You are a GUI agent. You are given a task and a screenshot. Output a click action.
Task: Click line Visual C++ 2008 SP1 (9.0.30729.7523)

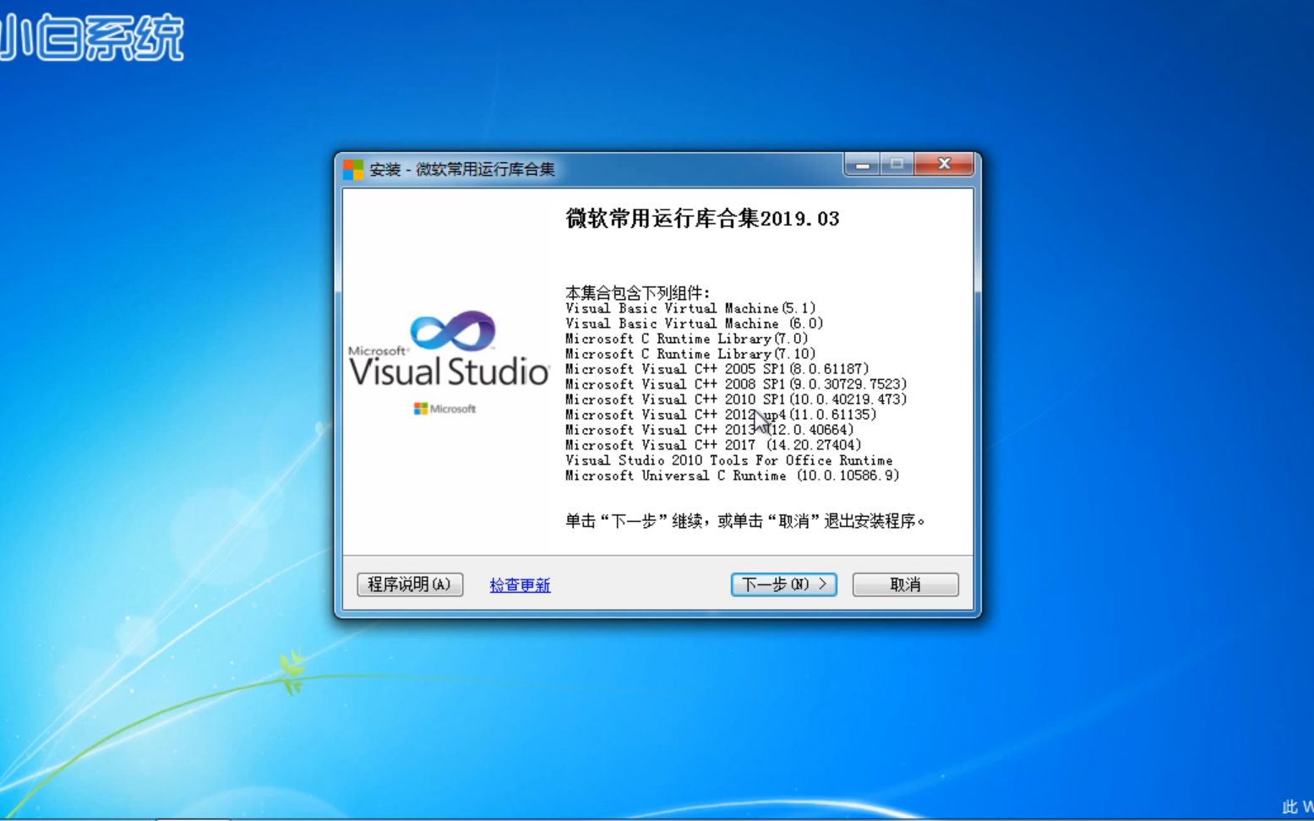(736, 384)
